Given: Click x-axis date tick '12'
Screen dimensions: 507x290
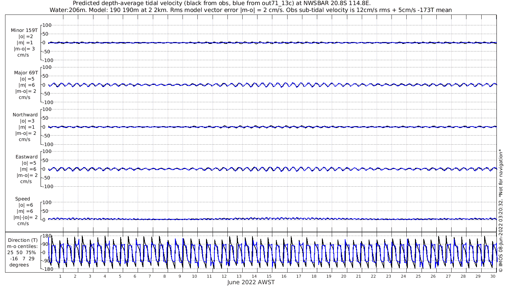Looking at the screenshot, I should click(224, 276).
